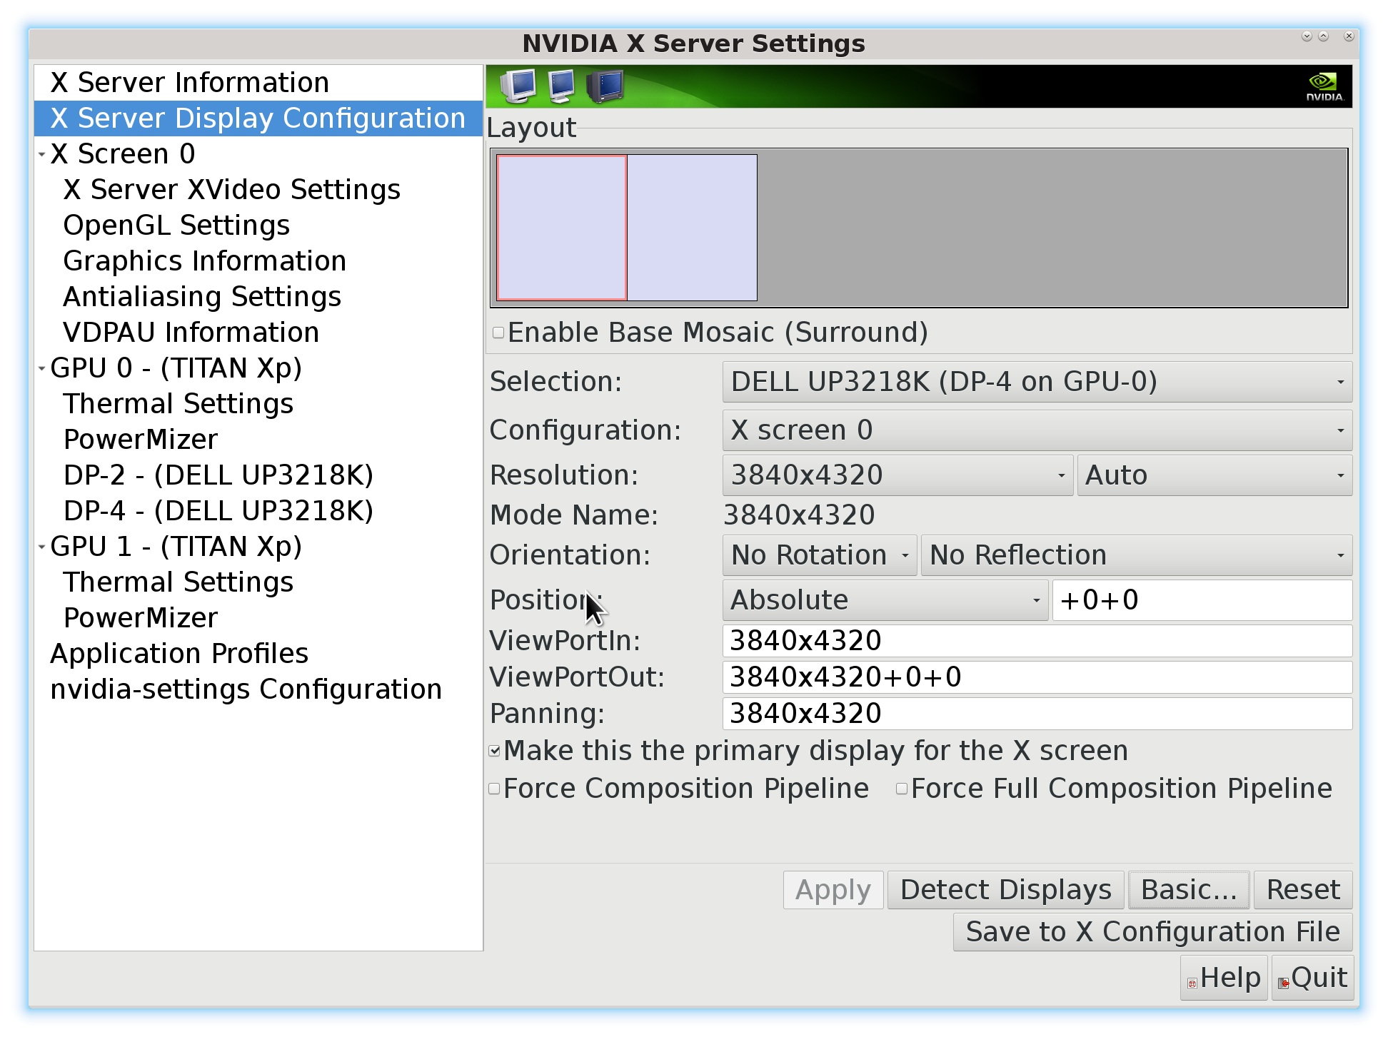Open the No Reflection dropdown
This screenshot has width=1388, height=1037.
point(1137,555)
